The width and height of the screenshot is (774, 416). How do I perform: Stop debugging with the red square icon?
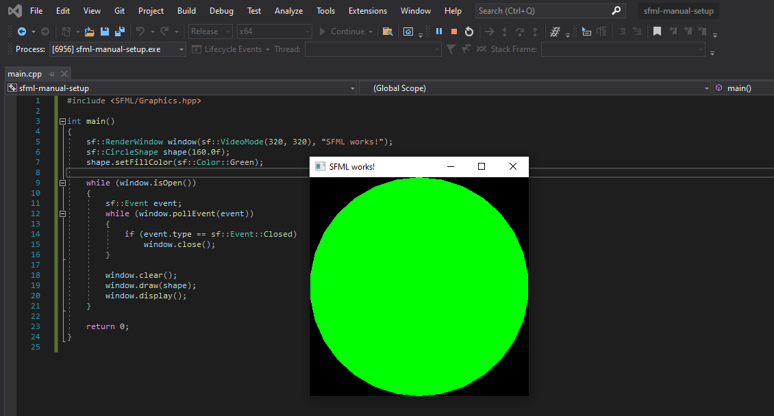coord(454,31)
